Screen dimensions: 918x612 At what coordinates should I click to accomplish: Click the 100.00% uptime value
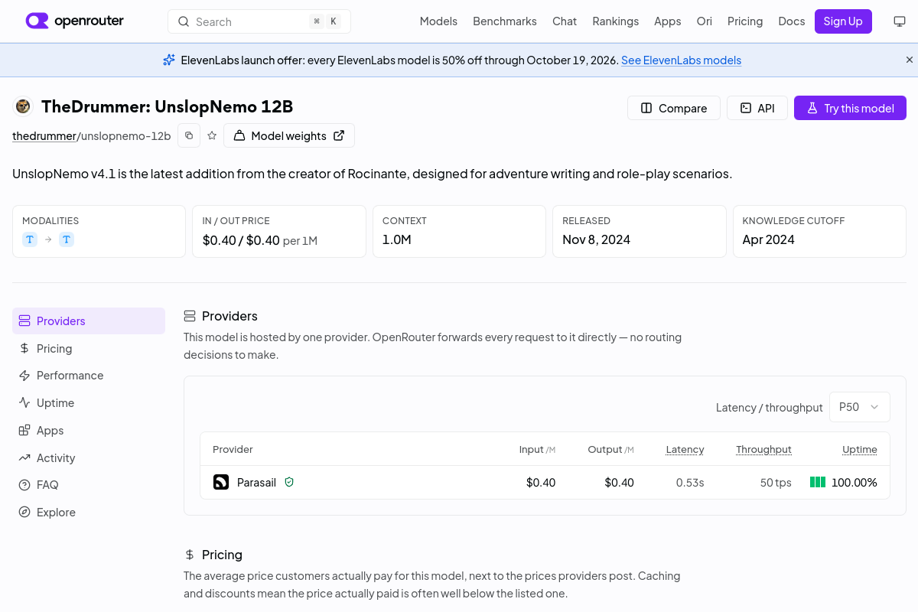point(855,482)
